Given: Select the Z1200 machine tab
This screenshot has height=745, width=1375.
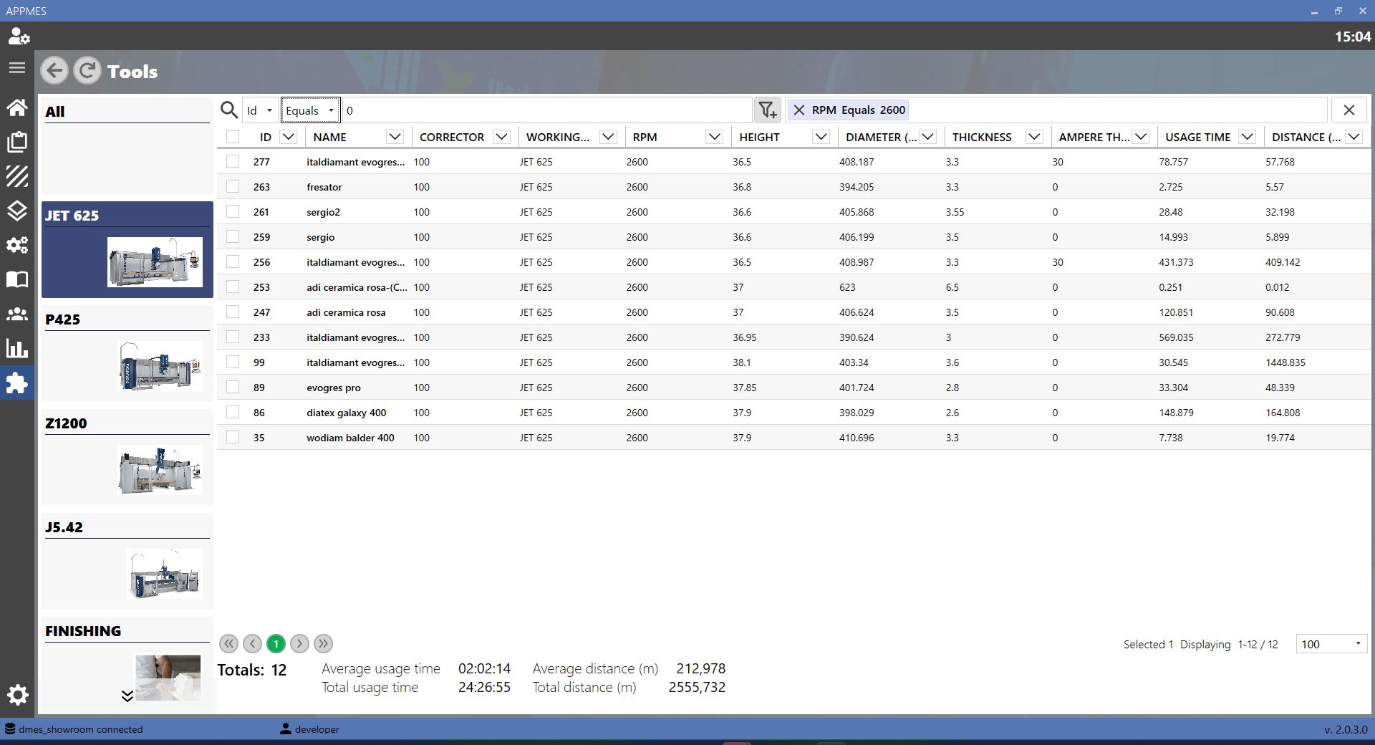Looking at the screenshot, I should tap(127, 457).
